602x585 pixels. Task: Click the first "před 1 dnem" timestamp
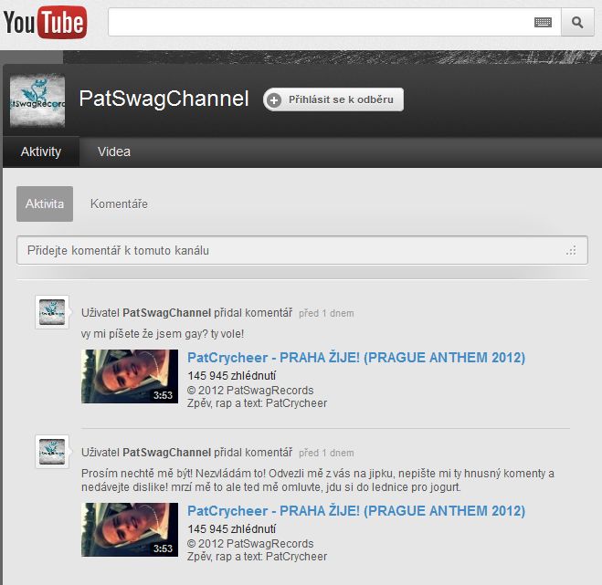326,313
